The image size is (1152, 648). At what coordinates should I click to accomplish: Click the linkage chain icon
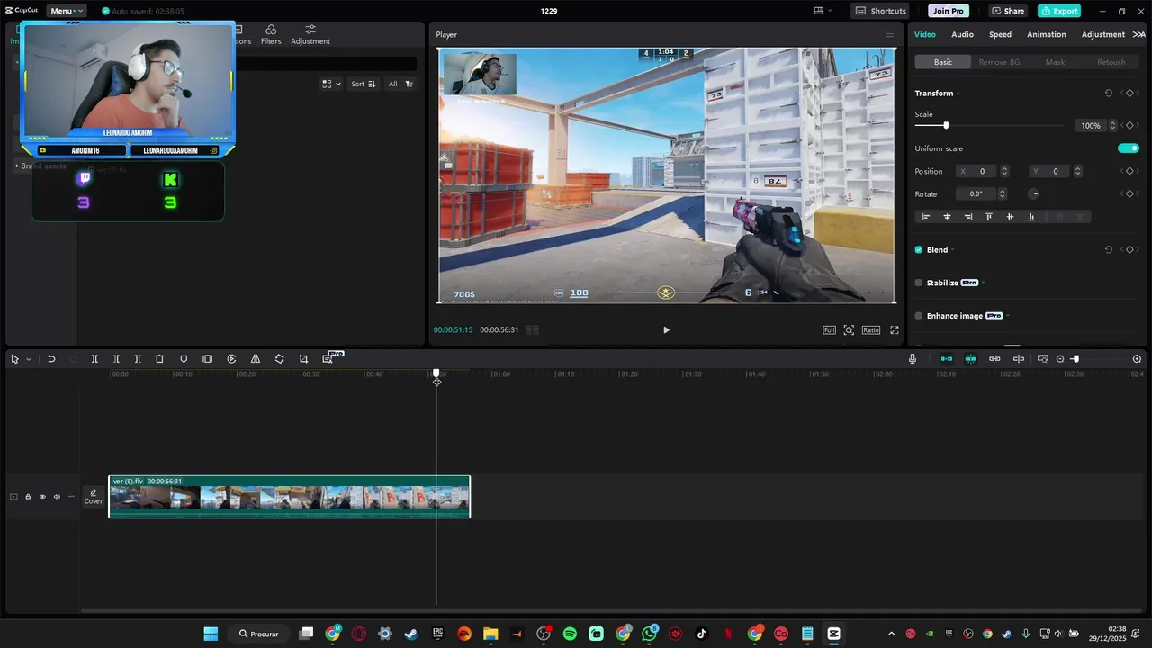click(x=994, y=359)
